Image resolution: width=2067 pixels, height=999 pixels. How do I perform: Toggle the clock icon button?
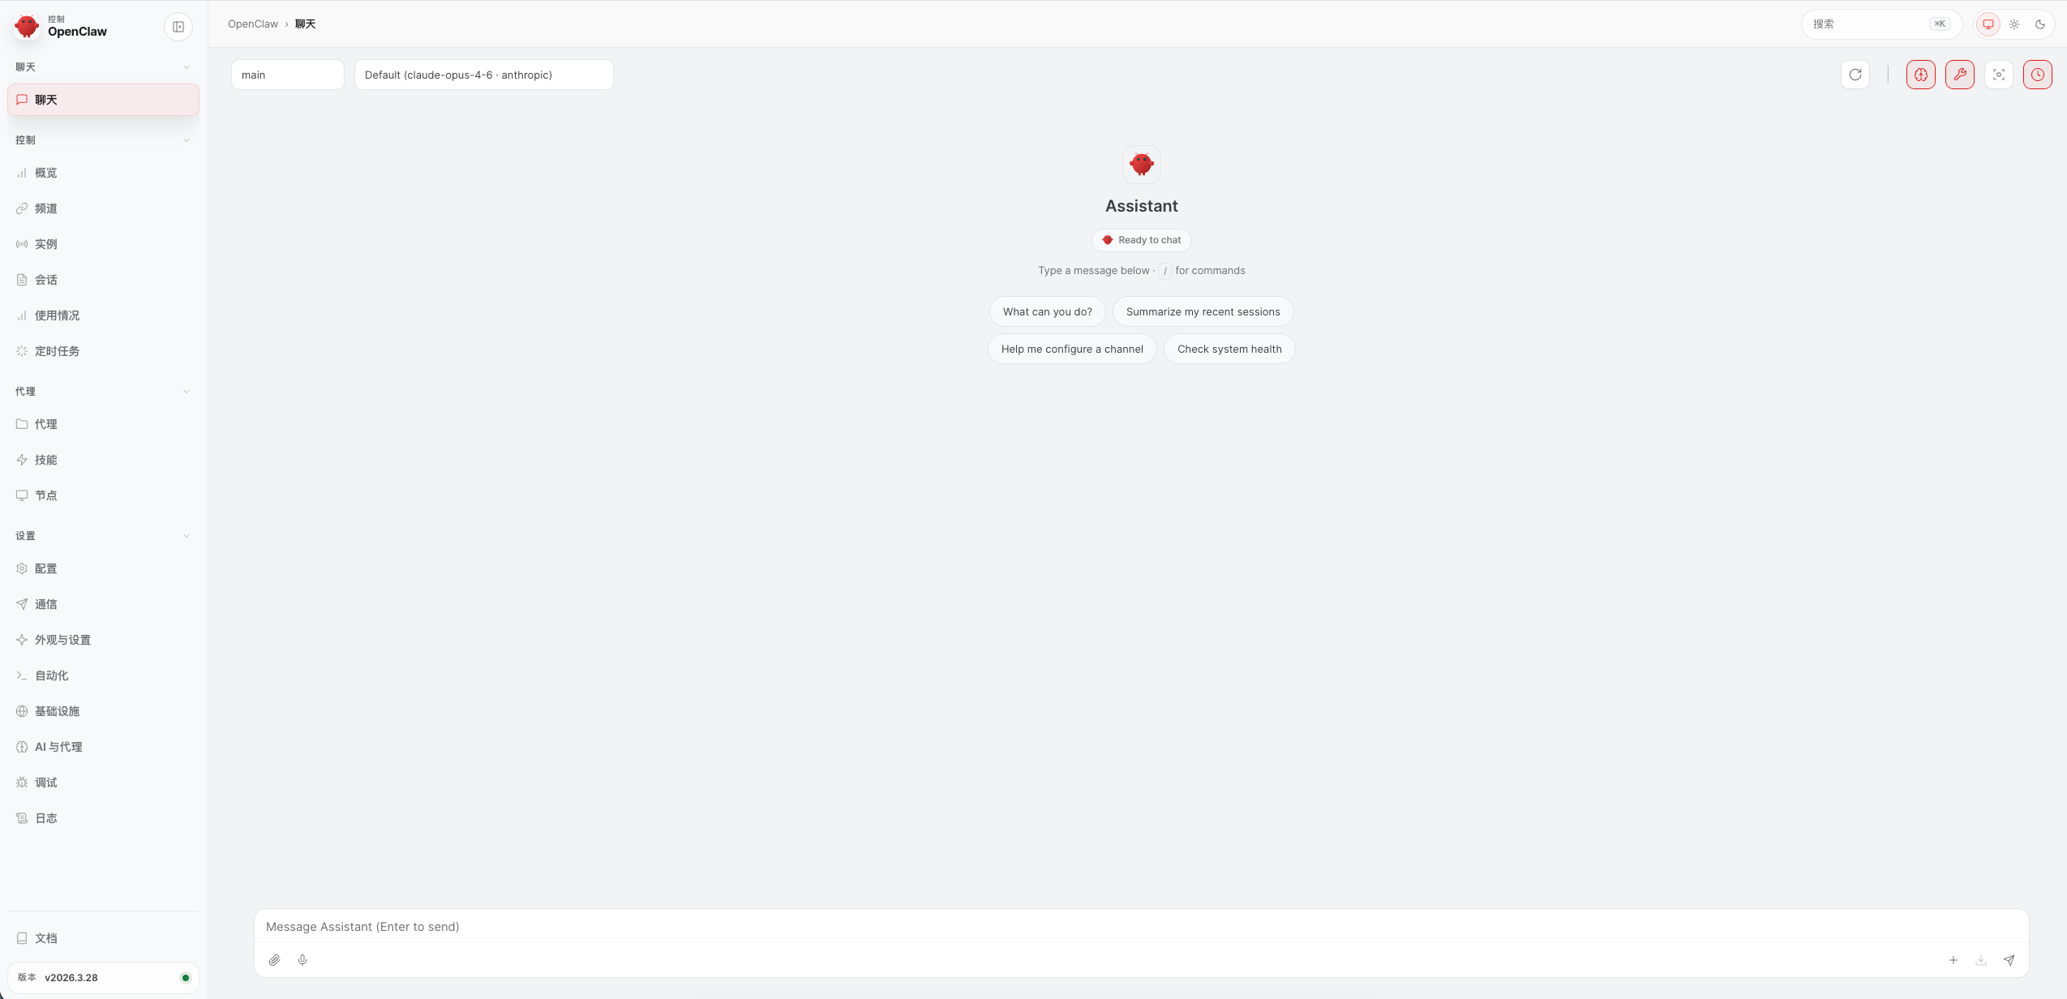pos(2037,75)
